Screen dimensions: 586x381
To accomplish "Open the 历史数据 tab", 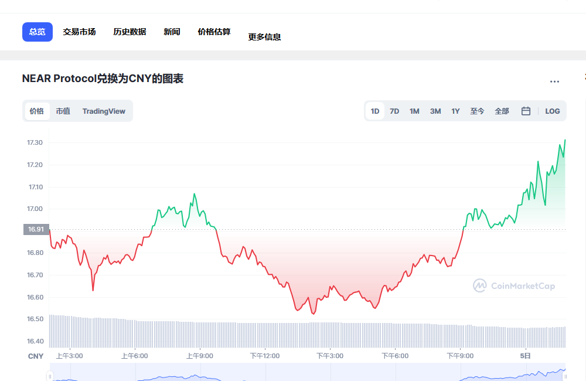I will pos(130,32).
